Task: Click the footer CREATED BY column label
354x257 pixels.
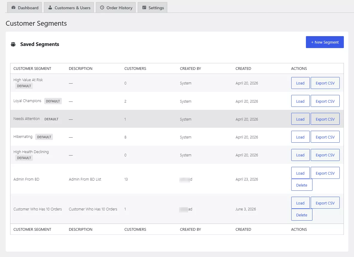Action: (x=190, y=230)
